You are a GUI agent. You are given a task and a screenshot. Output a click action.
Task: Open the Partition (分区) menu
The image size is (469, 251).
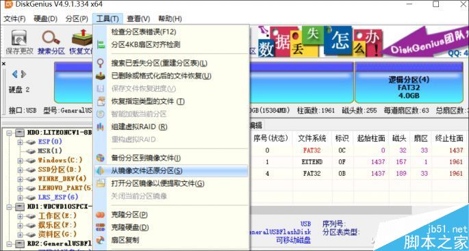[x=77, y=19]
